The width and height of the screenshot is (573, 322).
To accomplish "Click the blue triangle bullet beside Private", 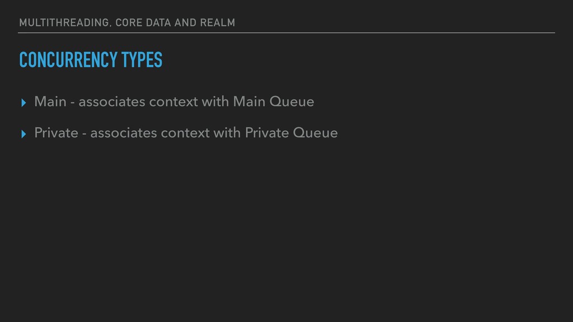I will click(x=24, y=134).
